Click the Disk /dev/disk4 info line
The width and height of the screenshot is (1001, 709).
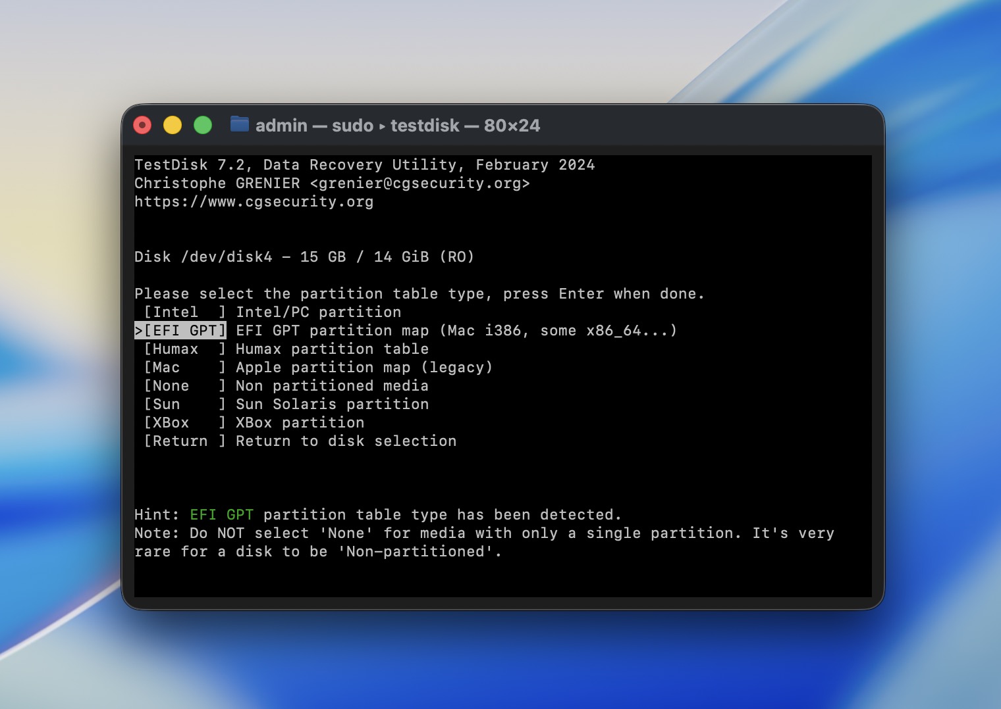[303, 257]
